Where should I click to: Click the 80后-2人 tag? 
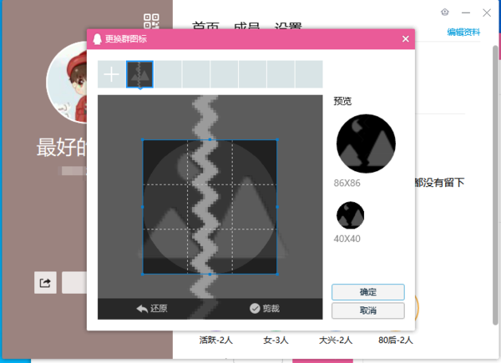click(396, 340)
